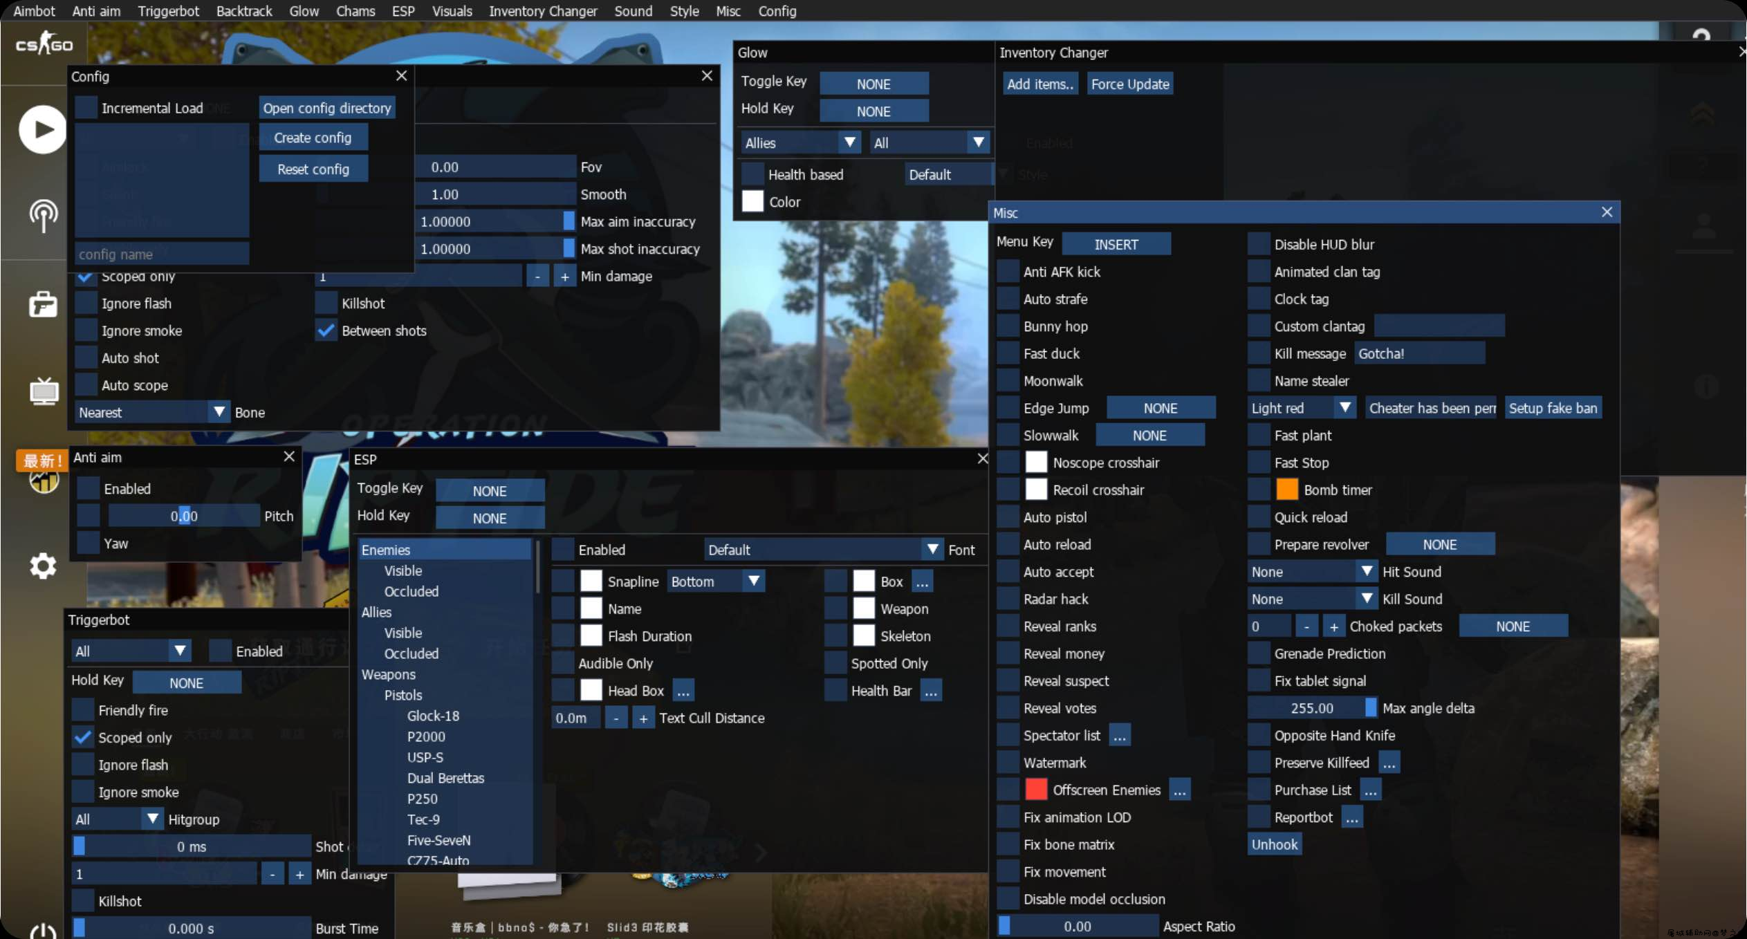Screen dimensions: 1747x939
Task: Open the All dropdown in Glow
Action: click(x=930, y=143)
